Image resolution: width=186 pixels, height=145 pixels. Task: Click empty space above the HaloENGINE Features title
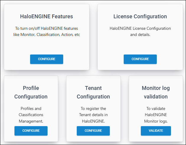(x=47, y=8)
